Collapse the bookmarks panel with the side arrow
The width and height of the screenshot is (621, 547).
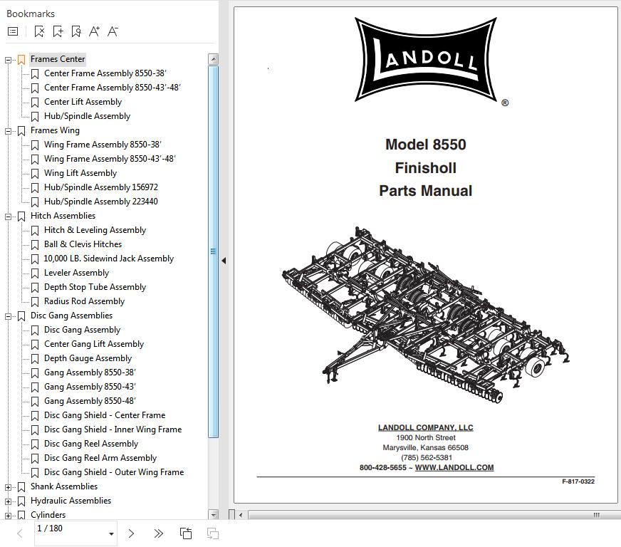pyautogui.click(x=224, y=261)
